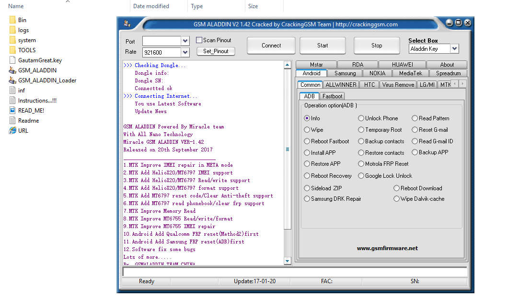Select Reboot Download option
Image resolution: width=519 pixels, height=299 pixels.
(396, 188)
